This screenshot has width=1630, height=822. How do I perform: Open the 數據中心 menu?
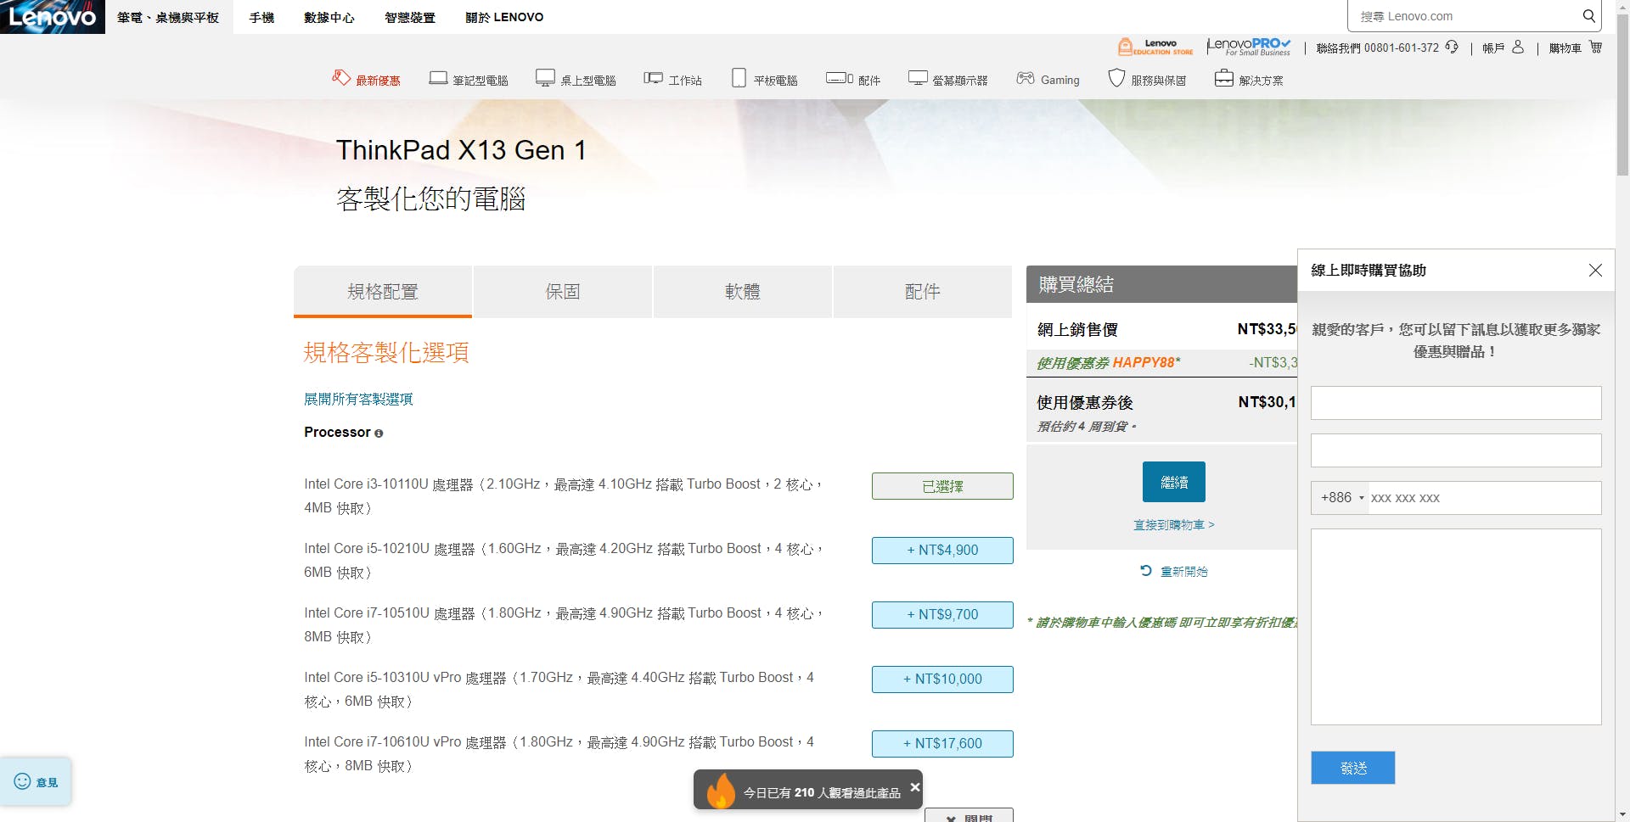(x=329, y=17)
